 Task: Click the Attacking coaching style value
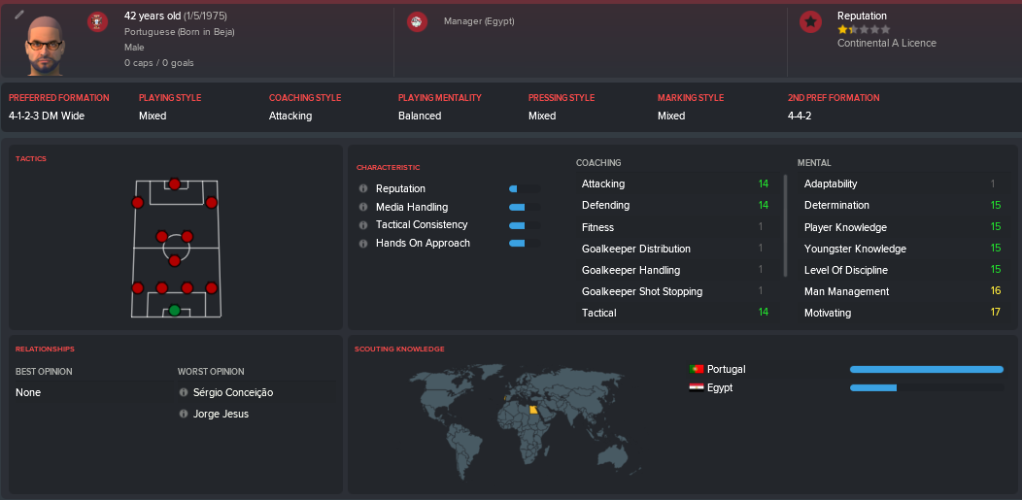click(290, 116)
